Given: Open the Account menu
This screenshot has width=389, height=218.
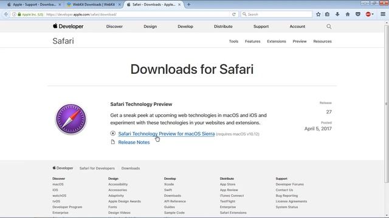Looking at the screenshot, I should point(297,27).
